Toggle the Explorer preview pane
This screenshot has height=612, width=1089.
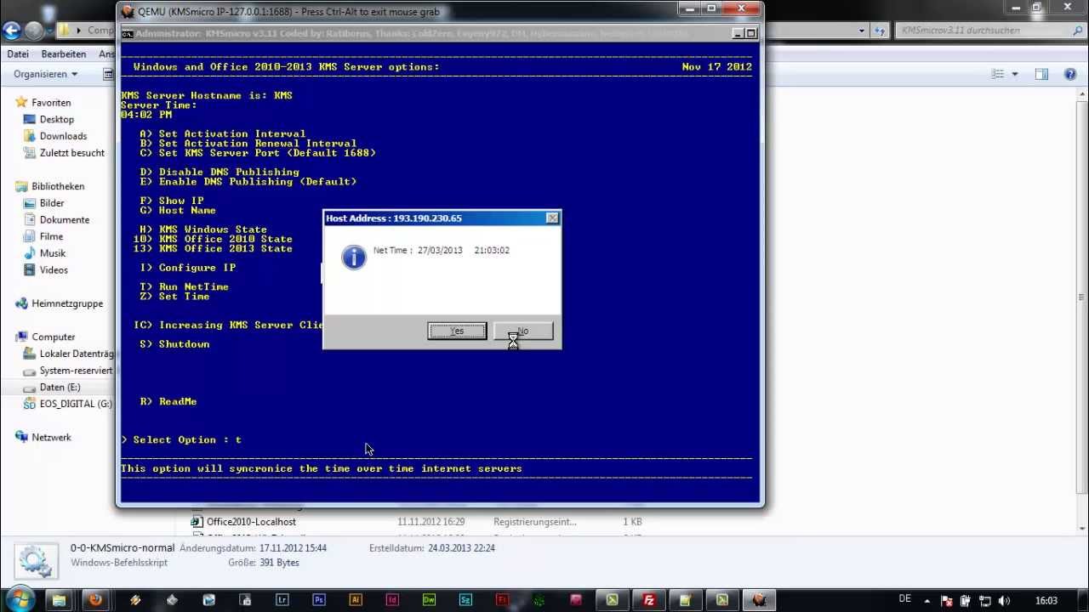(1041, 74)
